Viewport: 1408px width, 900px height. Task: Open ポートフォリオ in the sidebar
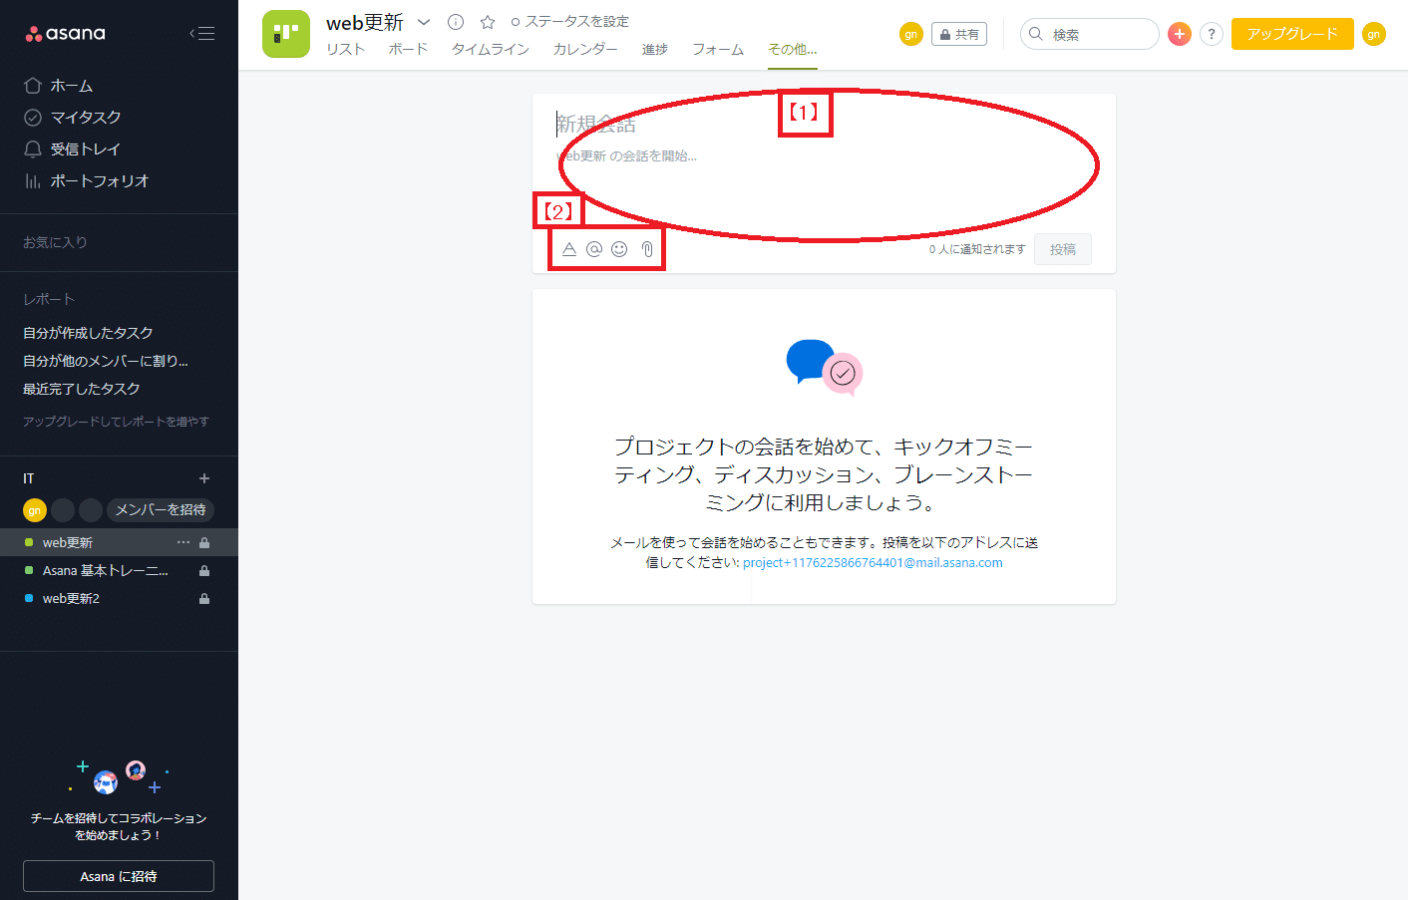(86, 181)
